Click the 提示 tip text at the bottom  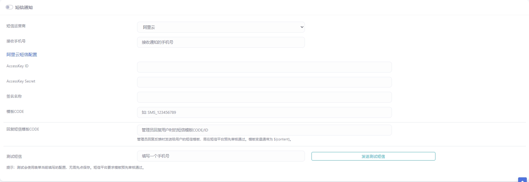(x=76, y=167)
